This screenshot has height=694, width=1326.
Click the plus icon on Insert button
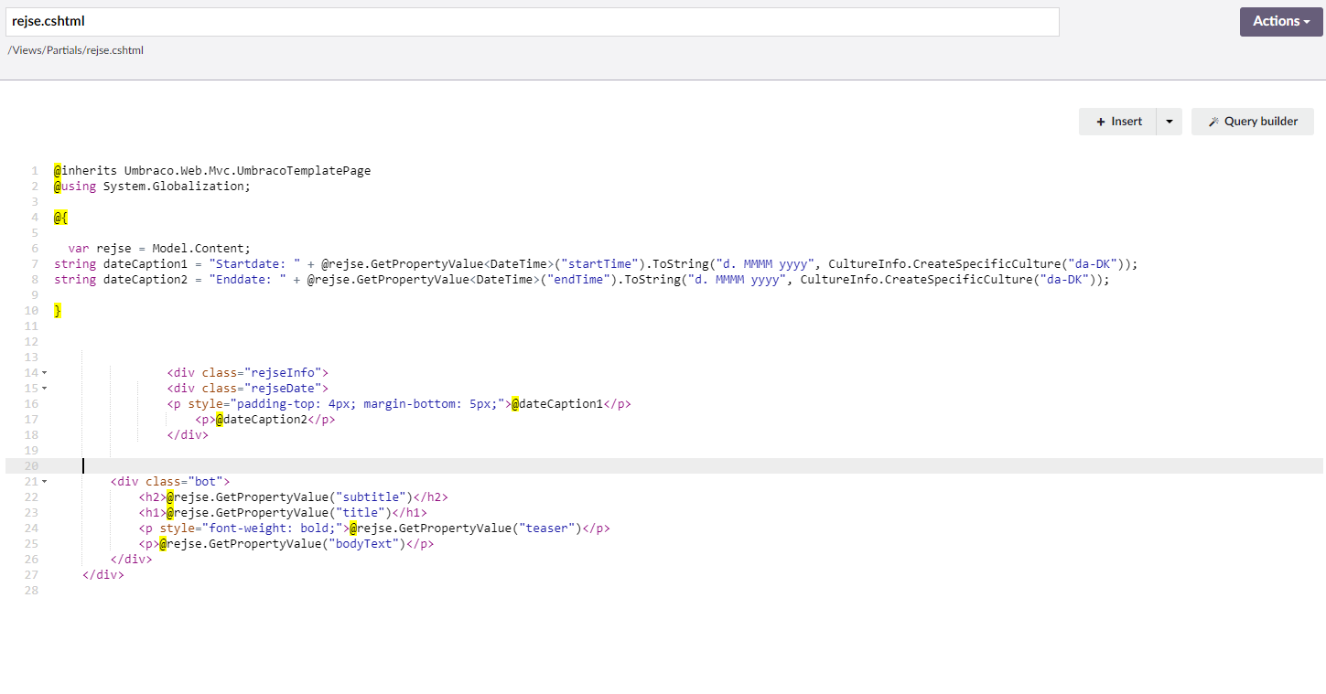(x=1101, y=122)
